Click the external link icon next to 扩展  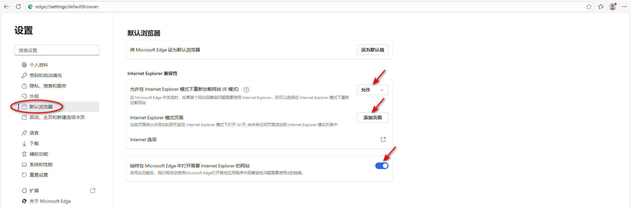[x=93, y=191]
